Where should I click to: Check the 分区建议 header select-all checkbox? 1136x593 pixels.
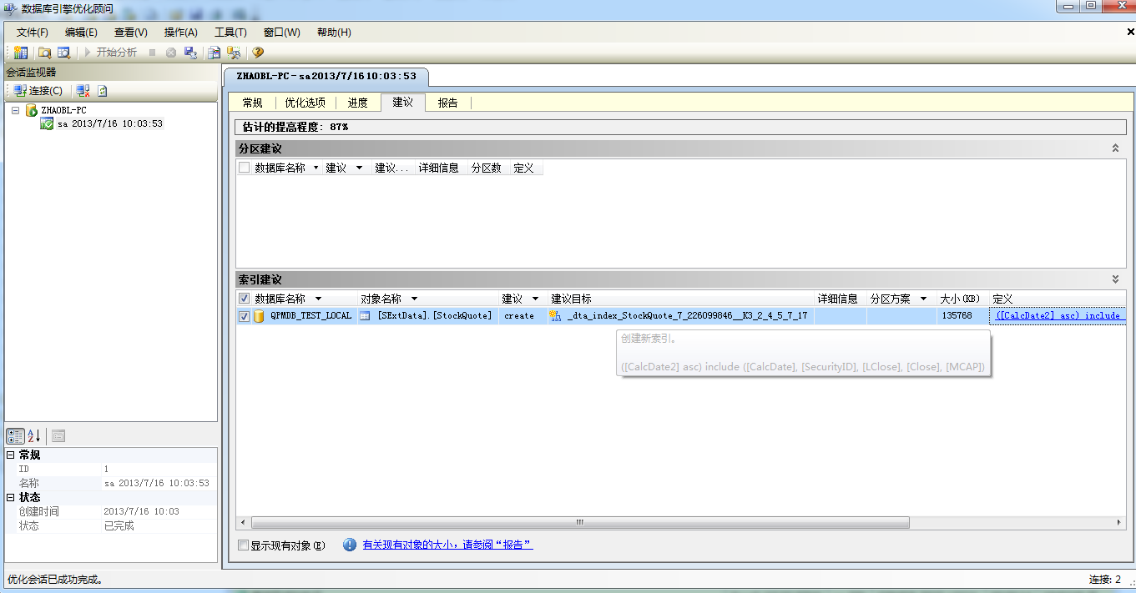coord(244,168)
